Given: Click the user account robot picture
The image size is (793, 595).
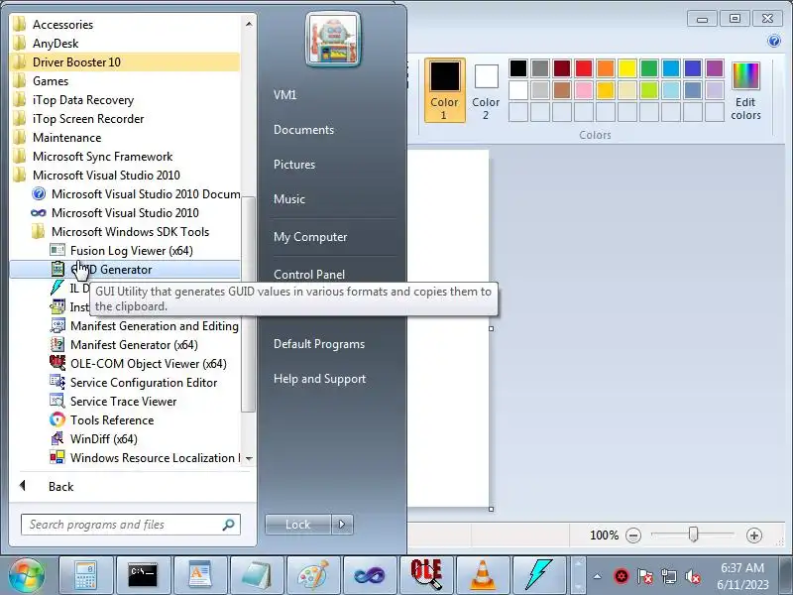Looking at the screenshot, I should [333, 40].
